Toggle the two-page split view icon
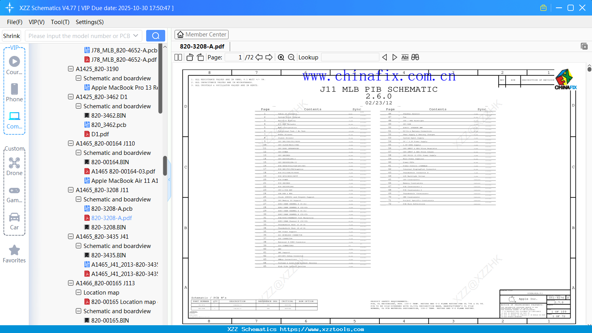The image size is (592, 333). tap(178, 57)
